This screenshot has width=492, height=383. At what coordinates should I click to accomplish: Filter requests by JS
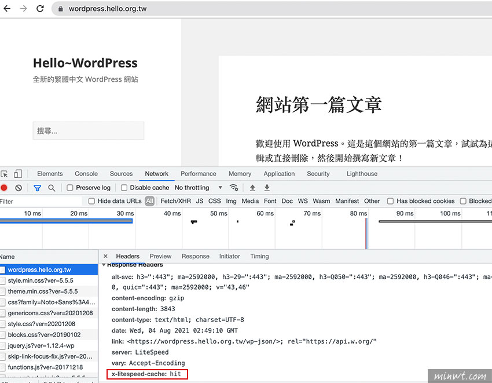pos(200,201)
